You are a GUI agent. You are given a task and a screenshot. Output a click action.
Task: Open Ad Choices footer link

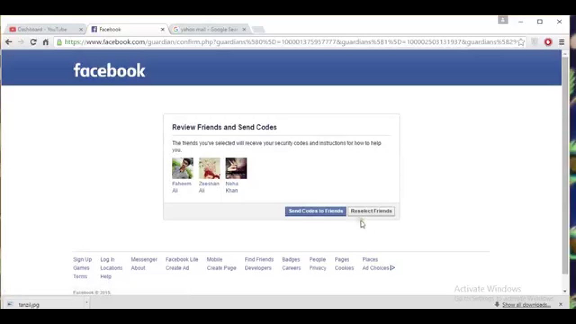tap(375, 268)
